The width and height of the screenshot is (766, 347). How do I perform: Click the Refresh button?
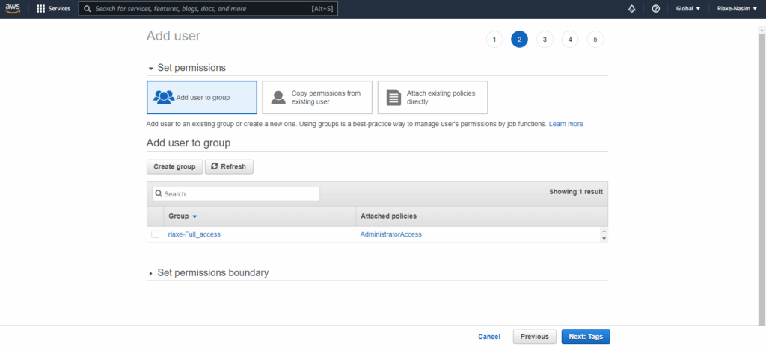pyautogui.click(x=229, y=166)
